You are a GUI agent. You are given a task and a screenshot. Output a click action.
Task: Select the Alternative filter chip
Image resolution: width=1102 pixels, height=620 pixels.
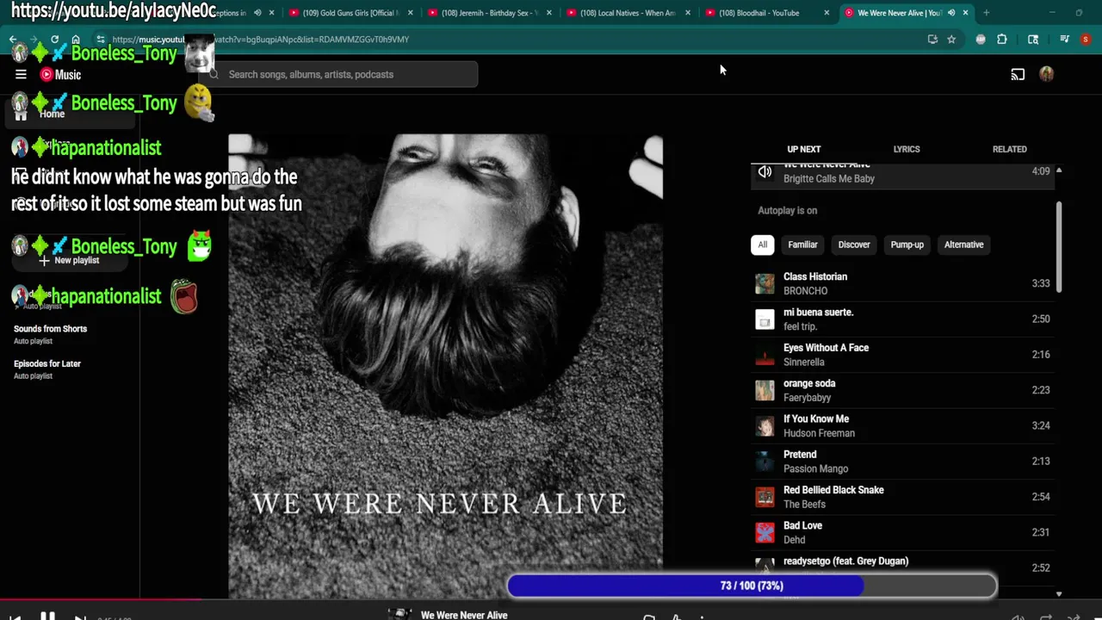click(963, 245)
